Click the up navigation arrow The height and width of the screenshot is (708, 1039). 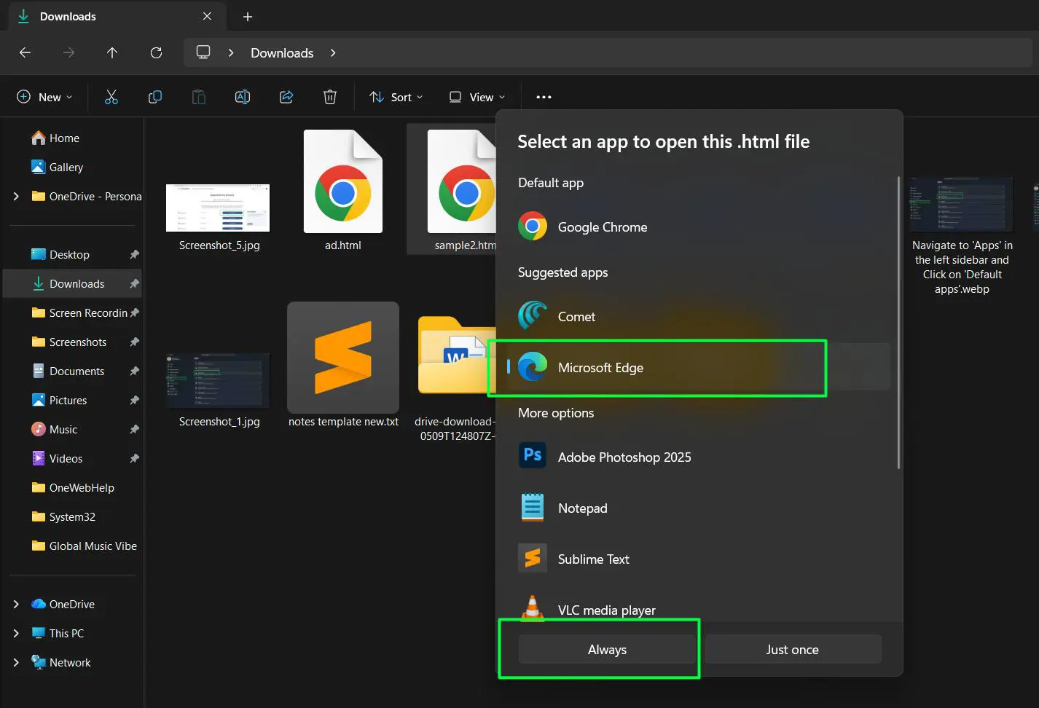[x=112, y=52]
